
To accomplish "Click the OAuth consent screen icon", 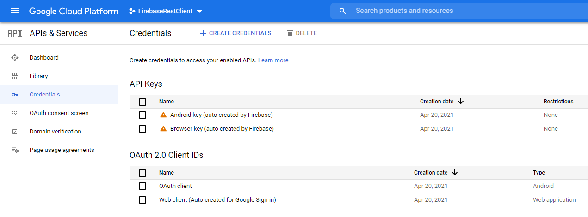I will (15, 113).
